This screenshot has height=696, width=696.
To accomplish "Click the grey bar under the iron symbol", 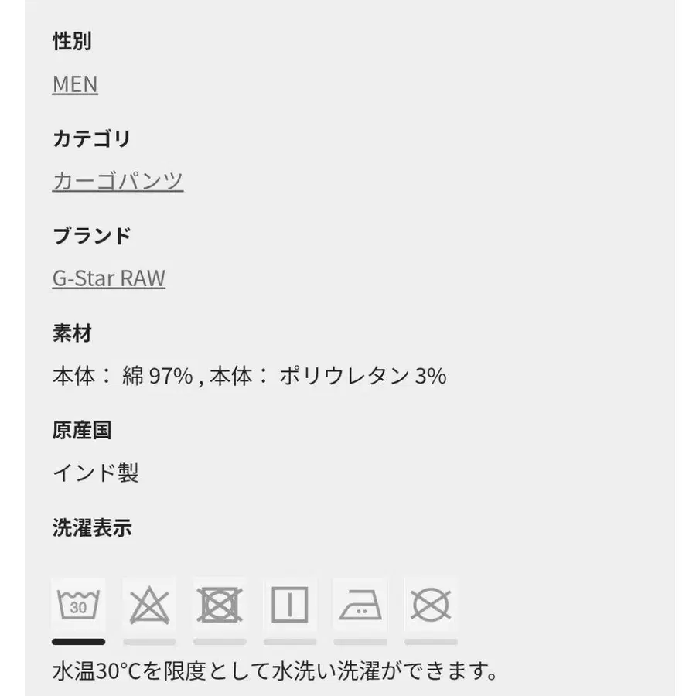I will tap(360, 641).
